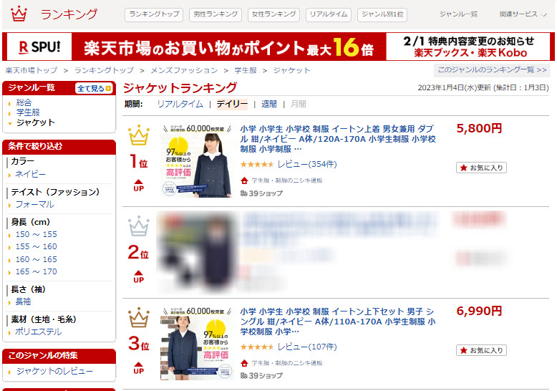Click the gold crown for rank 1
The height and width of the screenshot is (391, 557).
click(x=139, y=135)
